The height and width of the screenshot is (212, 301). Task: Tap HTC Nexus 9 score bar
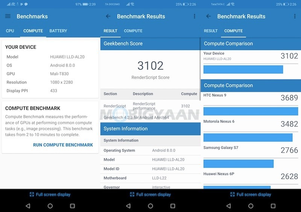pos(251,111)
